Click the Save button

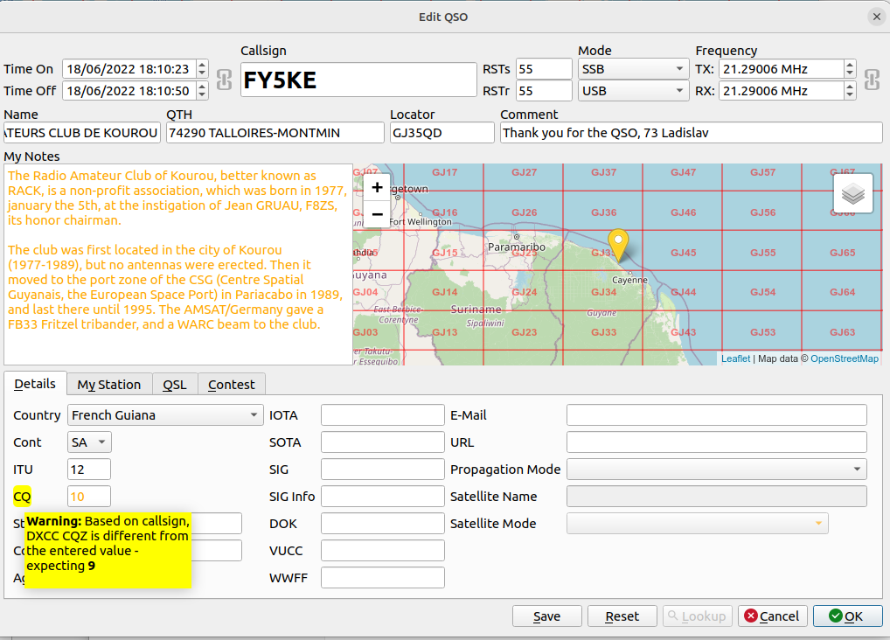(546, 616)
